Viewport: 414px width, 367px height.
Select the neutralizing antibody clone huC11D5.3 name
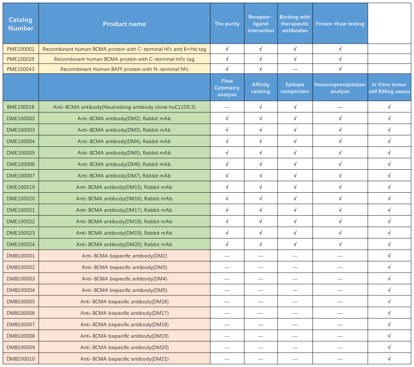[125, 107]
